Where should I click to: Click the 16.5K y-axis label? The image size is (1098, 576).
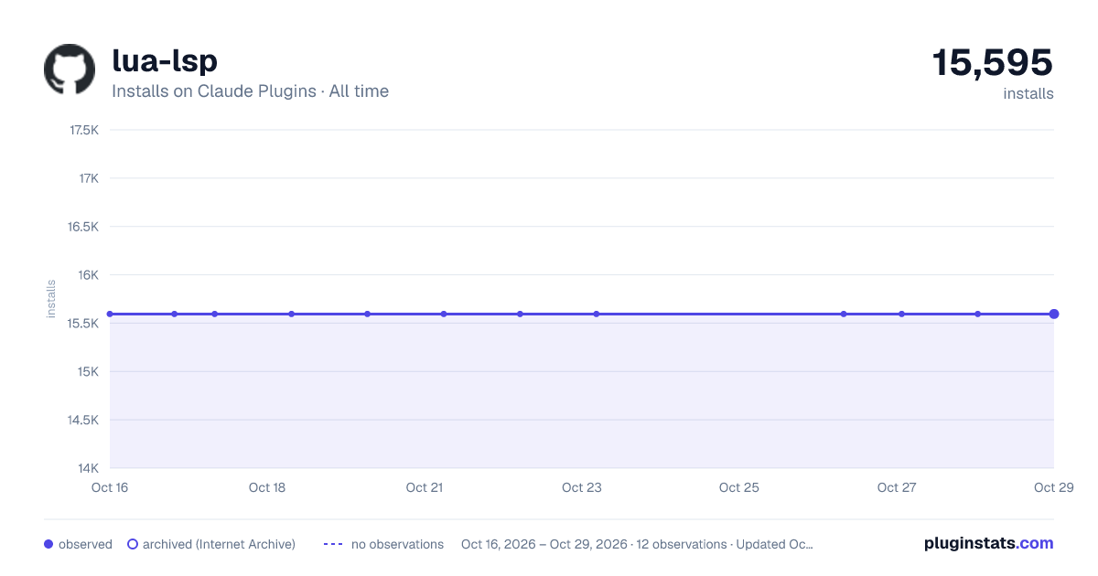point(83,227)
